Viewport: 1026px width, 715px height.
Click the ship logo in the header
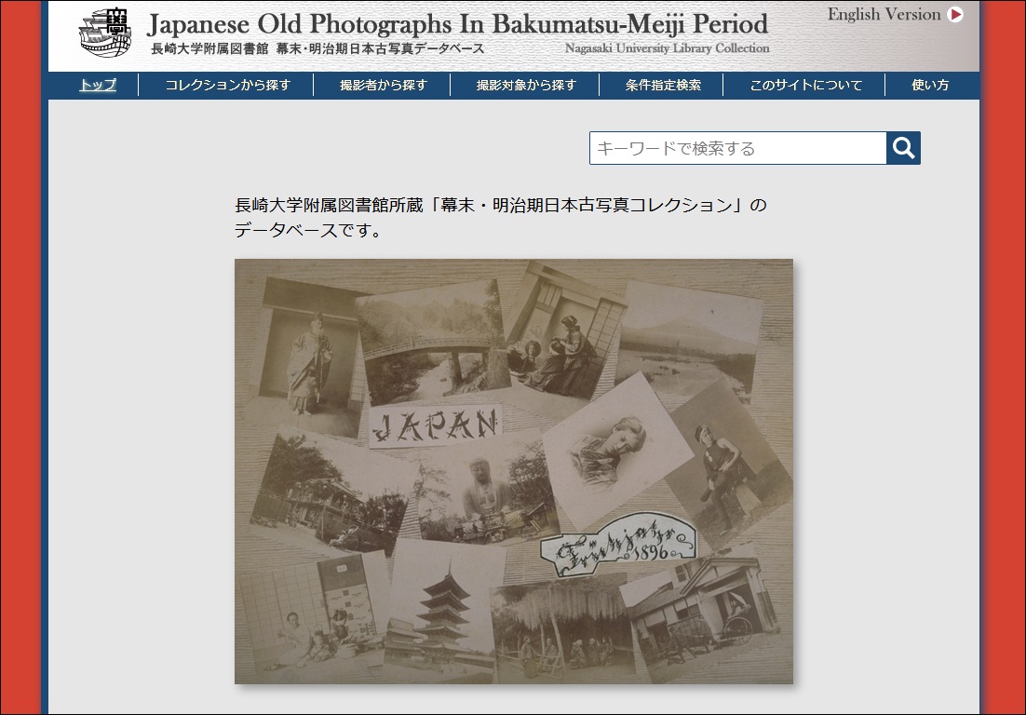click(x=104, y=32)
